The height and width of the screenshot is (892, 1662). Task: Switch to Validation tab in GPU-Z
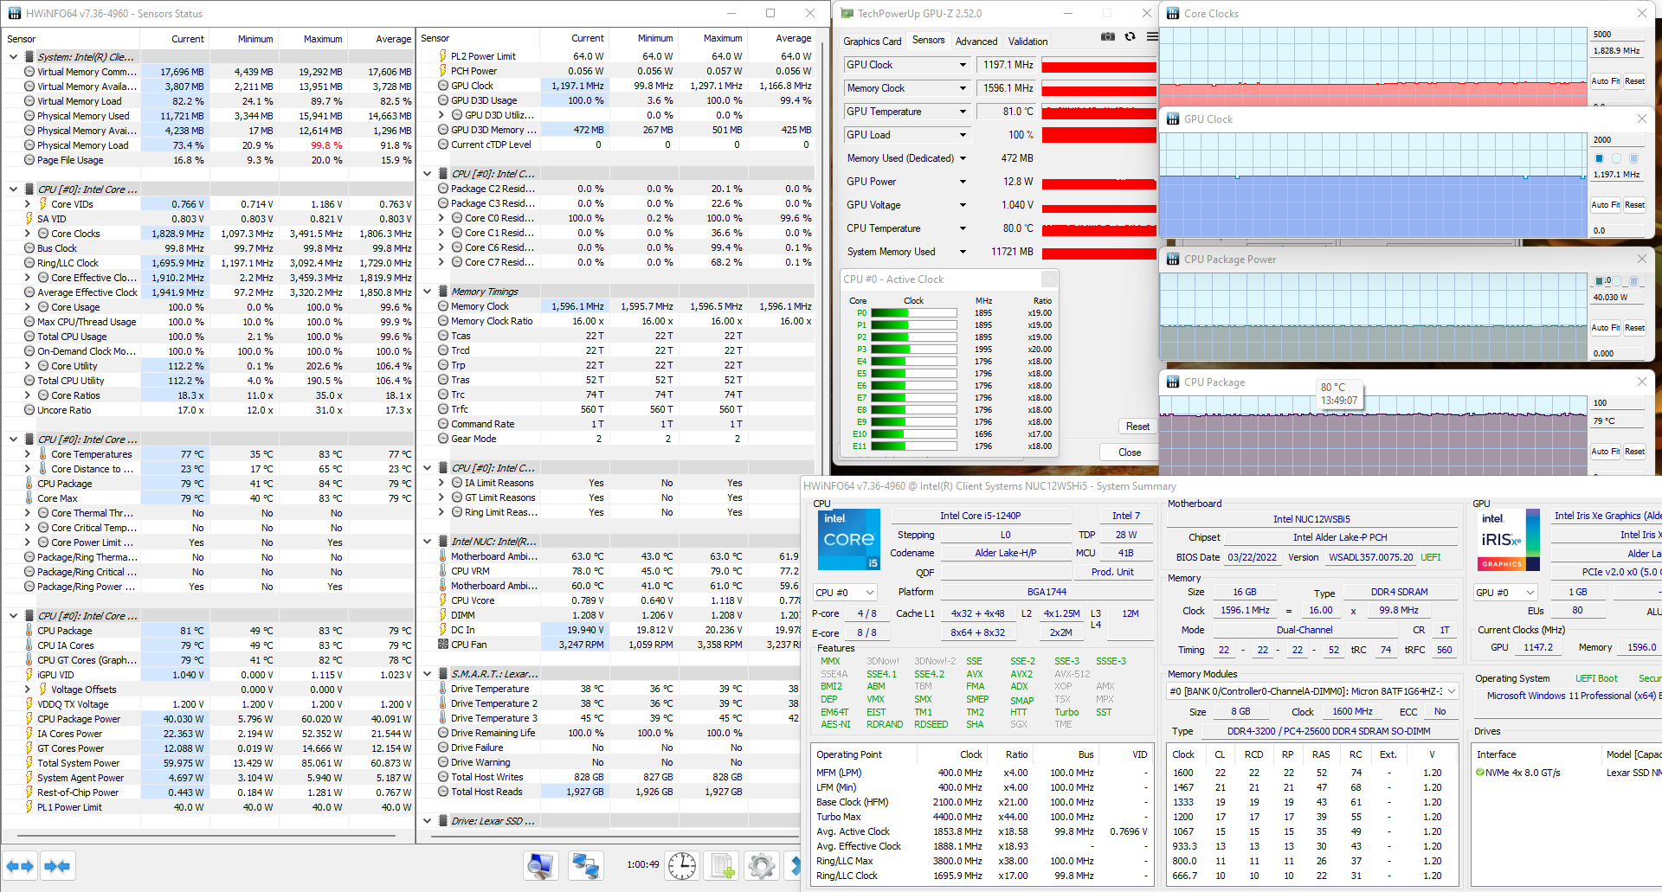(1027, 42)
